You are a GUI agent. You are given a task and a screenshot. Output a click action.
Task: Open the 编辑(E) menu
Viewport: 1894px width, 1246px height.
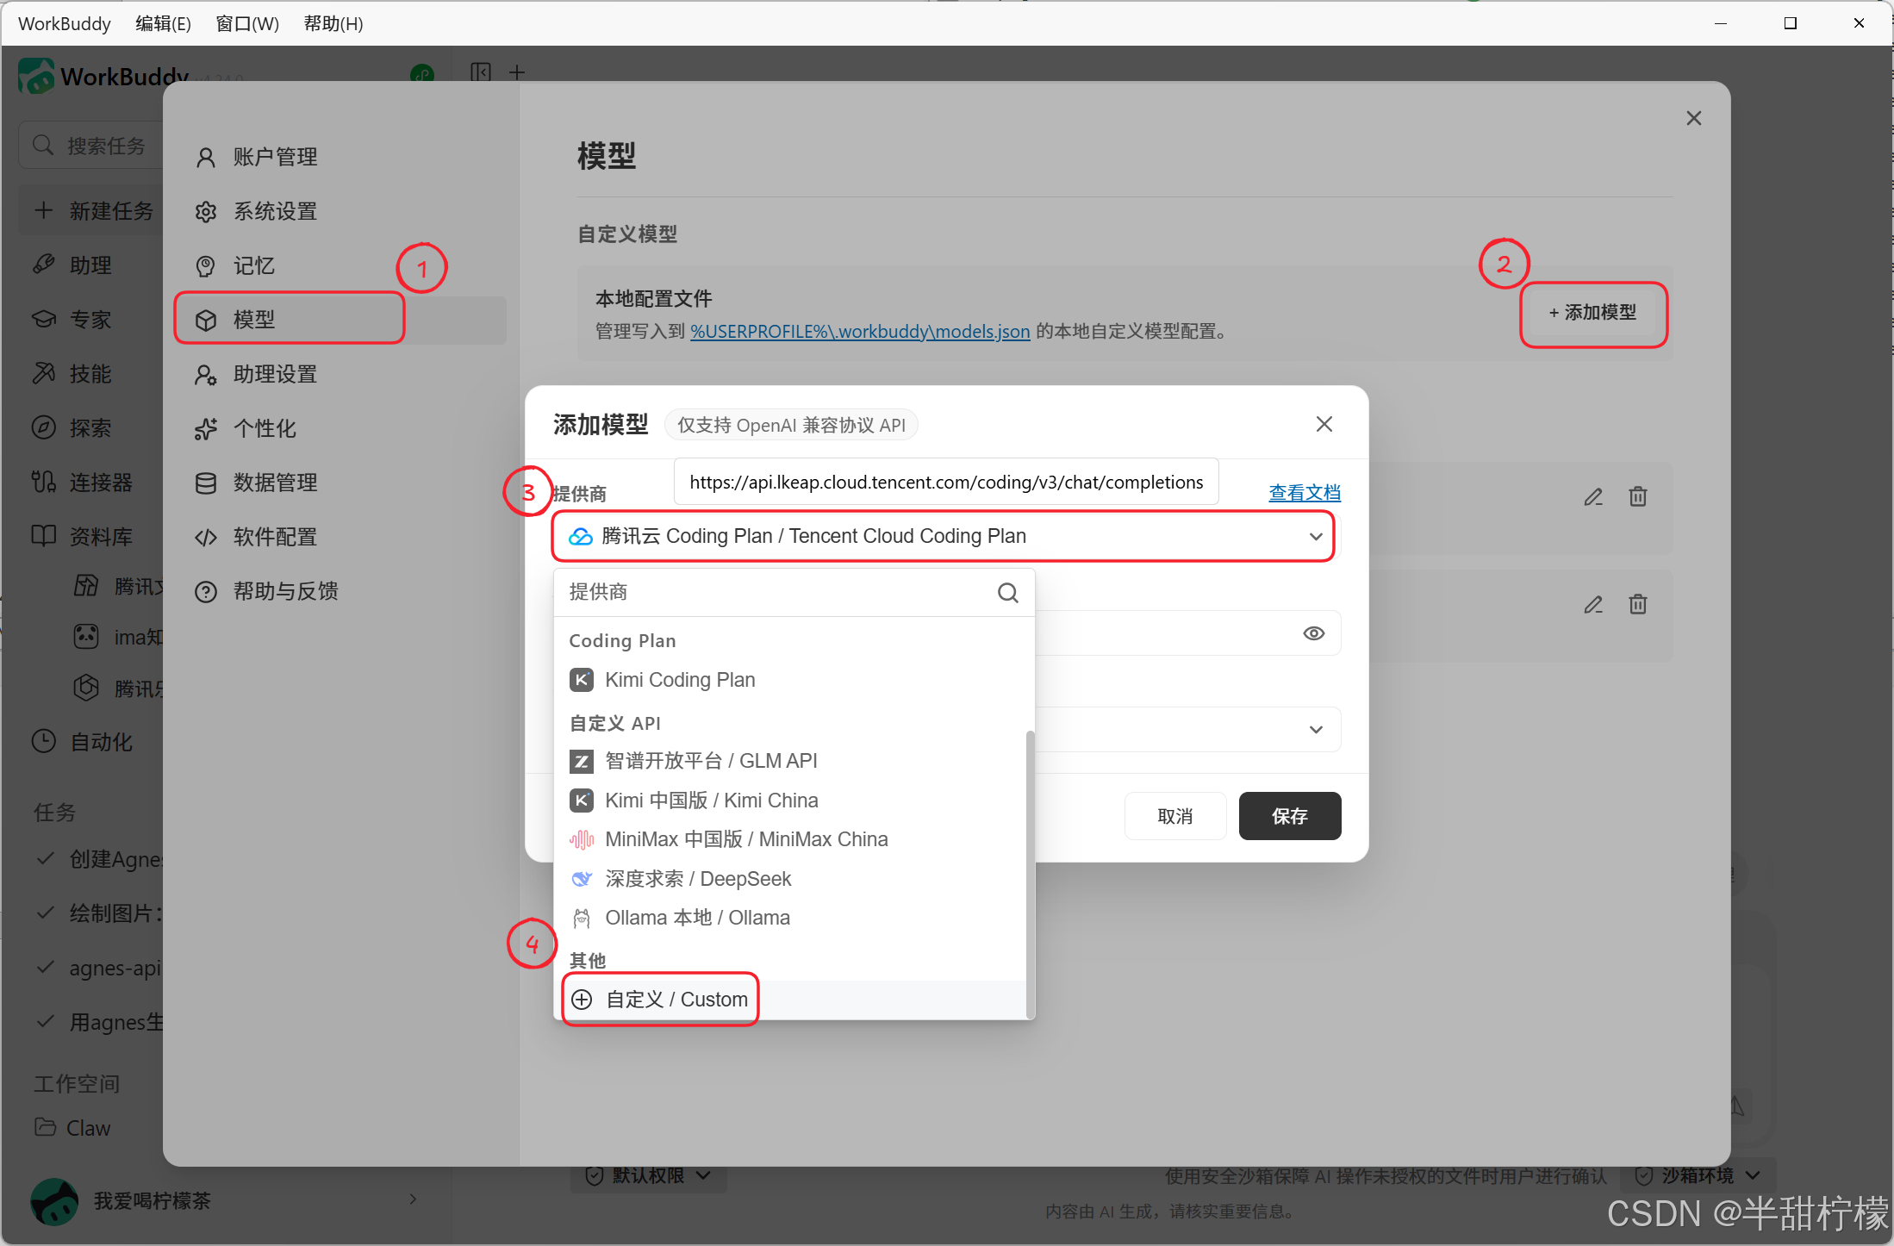(x=163, y=23)
